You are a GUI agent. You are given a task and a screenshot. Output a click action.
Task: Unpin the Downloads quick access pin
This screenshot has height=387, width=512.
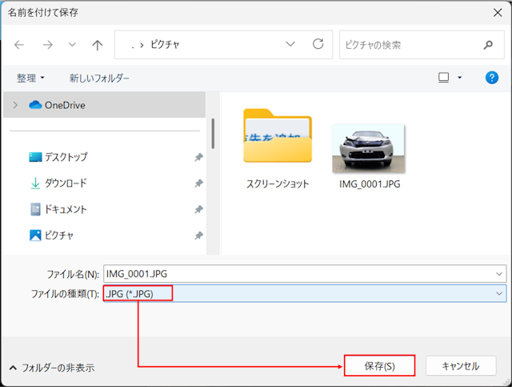coord(198,183)
